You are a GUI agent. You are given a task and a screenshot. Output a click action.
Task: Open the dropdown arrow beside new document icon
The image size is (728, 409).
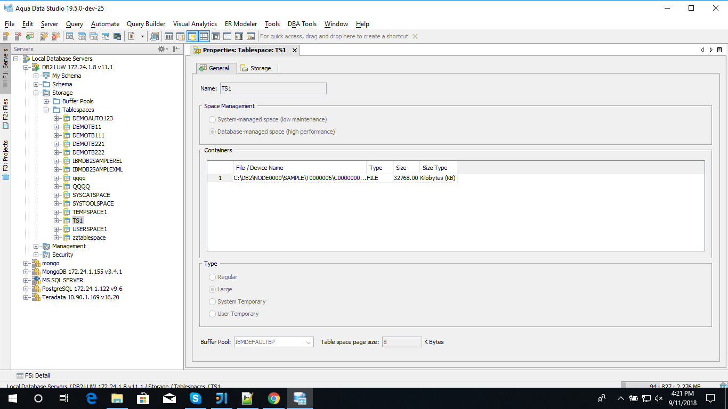[142, 36]
